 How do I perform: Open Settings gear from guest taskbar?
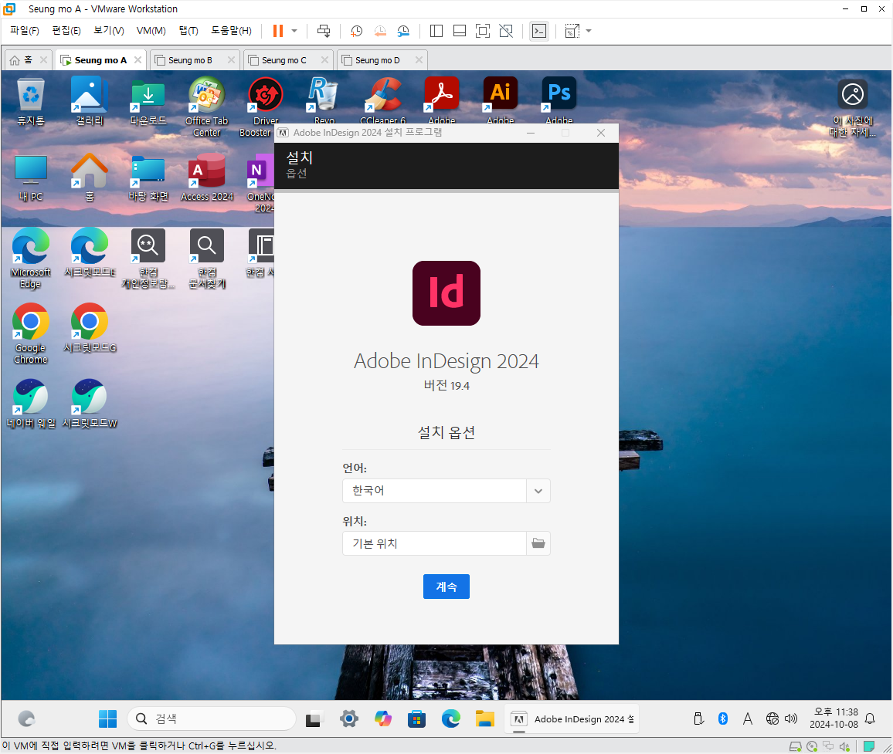pyautogui.click(x=349, y=718)
